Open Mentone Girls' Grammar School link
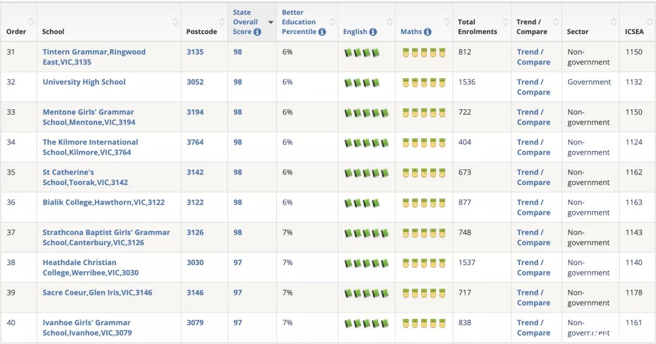 (x=89, y=117)
